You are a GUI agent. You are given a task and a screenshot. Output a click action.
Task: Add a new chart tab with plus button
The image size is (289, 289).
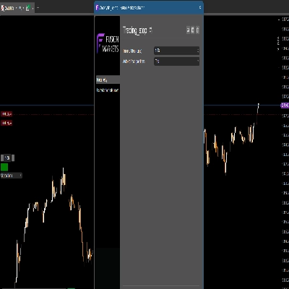38,8
